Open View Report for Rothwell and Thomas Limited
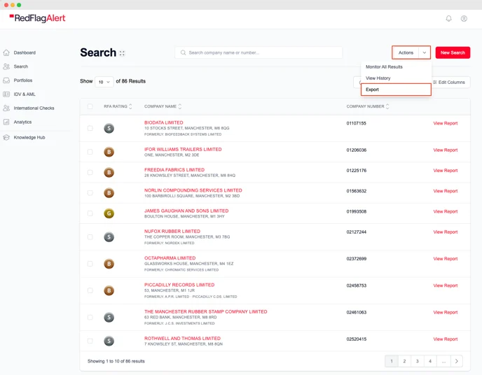The height and width of the screenshot is (375, 482). pyautogui.click(x=446, y=339)
